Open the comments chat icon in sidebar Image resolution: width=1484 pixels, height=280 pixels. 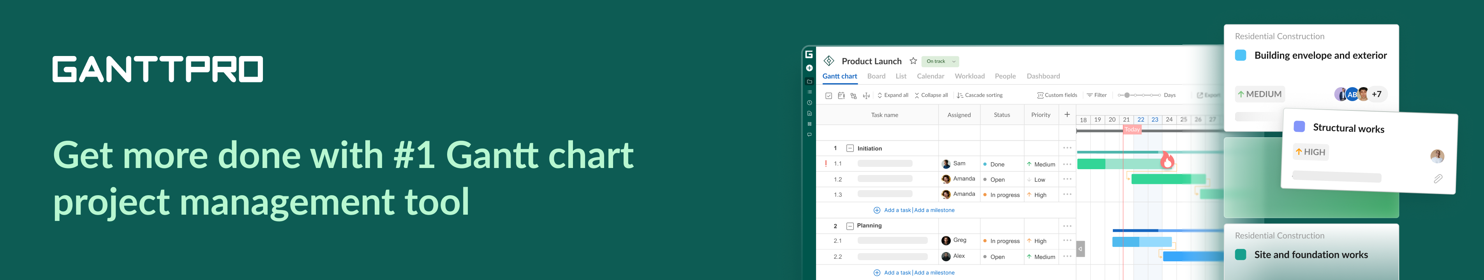pos(809,135)
